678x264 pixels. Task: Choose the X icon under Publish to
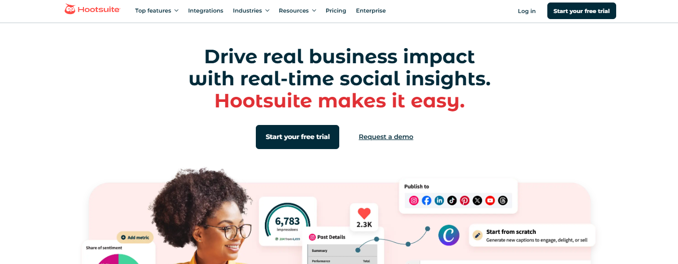(x=477, y=200)
